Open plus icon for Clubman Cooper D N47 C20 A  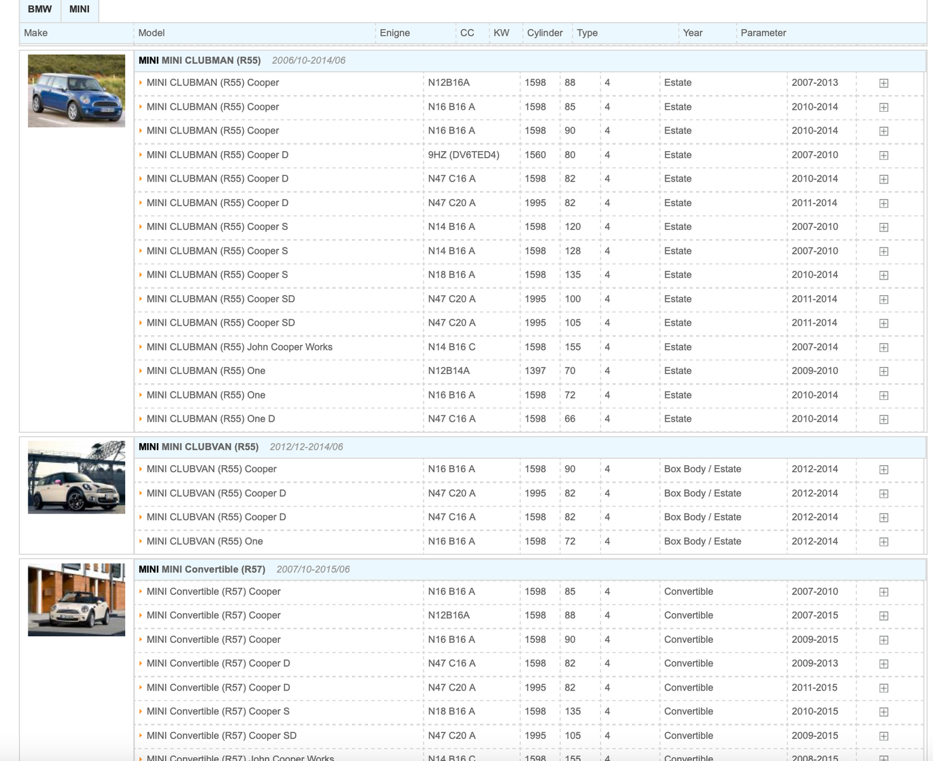click(x=884, y=203)
